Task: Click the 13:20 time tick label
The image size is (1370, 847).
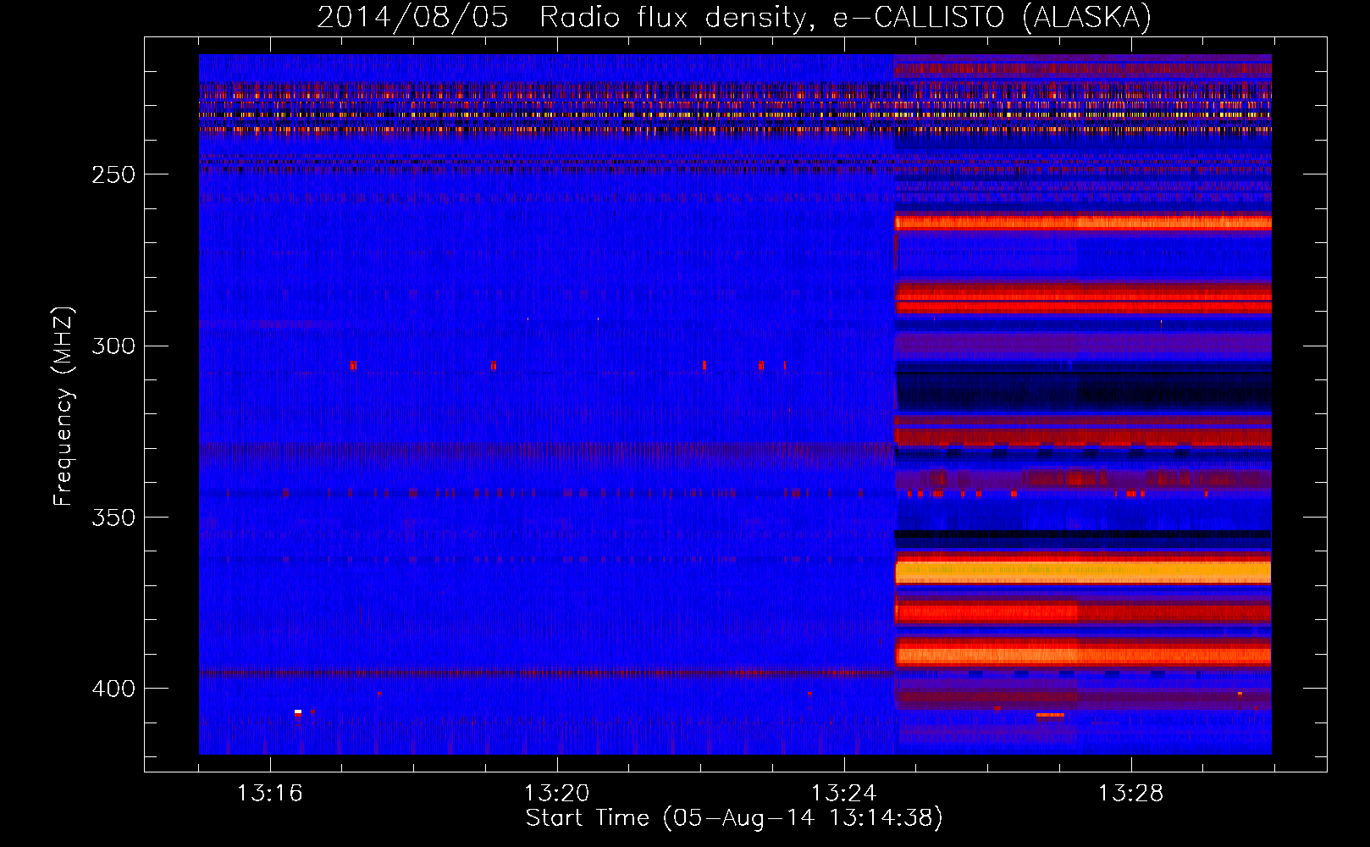Action: coord(556,794)
